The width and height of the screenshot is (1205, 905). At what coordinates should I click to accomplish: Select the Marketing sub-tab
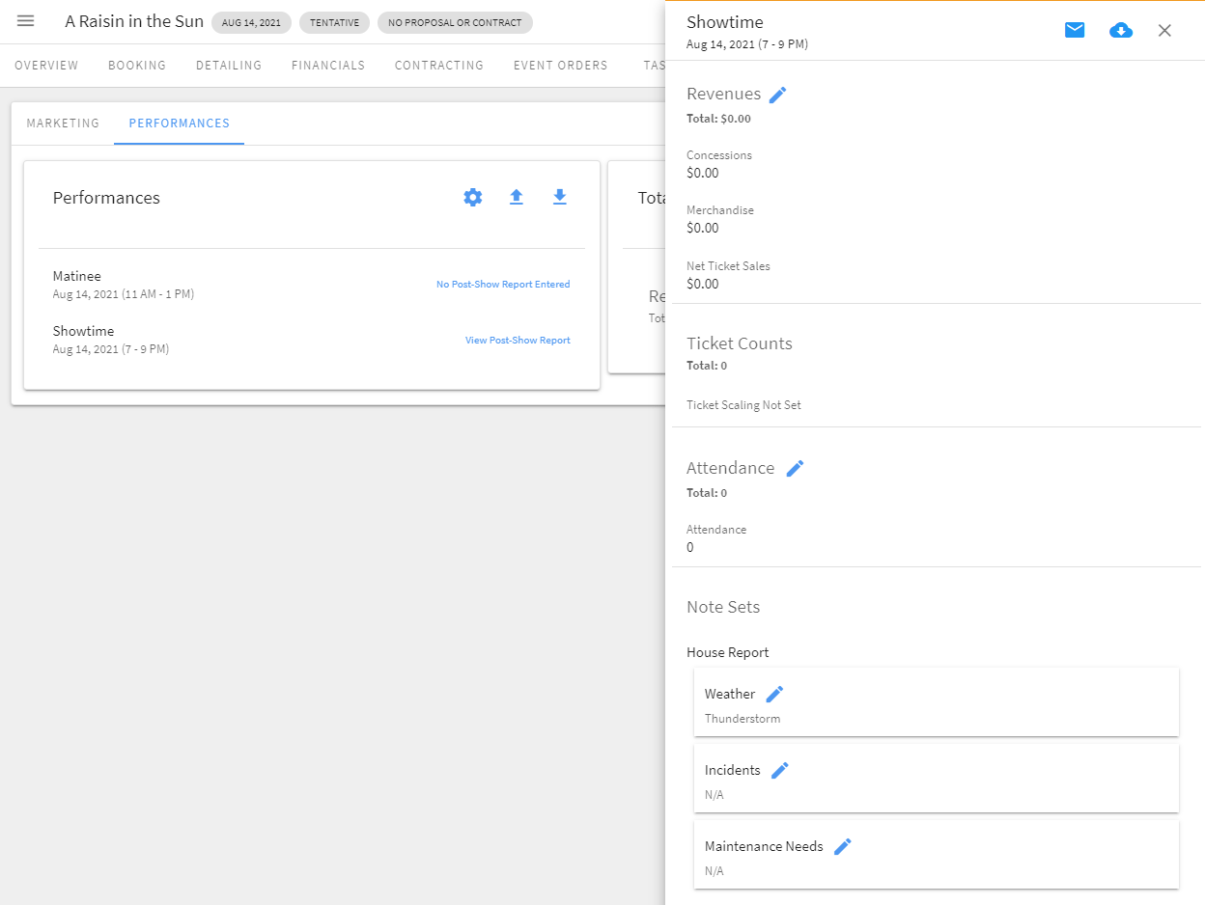click(x=63, y=123)
